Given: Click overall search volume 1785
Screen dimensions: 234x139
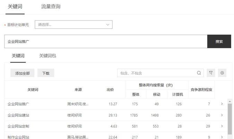Looking at the screenshot, I should coord(134,115).
